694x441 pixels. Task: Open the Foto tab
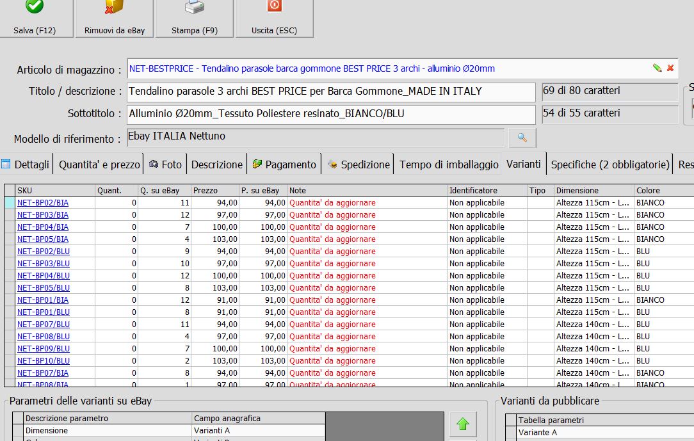coord(165,164)
